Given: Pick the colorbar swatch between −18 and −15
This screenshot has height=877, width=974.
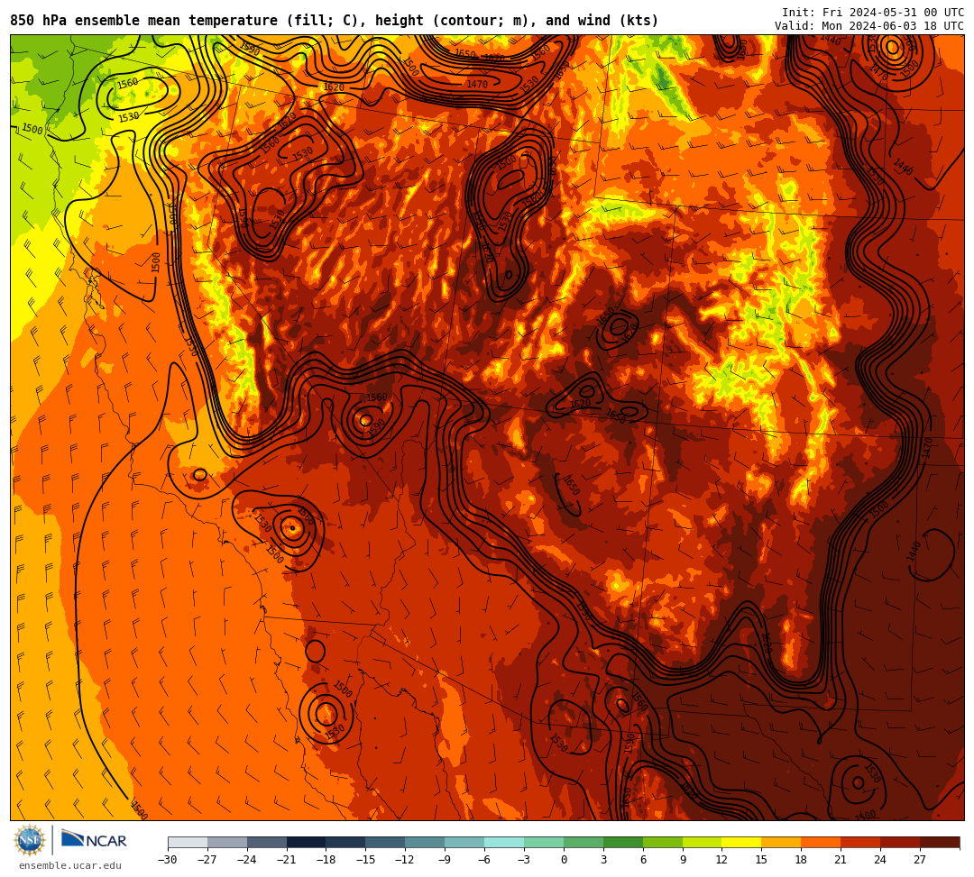Looking at the screenshot, I should tap(346, 842).
